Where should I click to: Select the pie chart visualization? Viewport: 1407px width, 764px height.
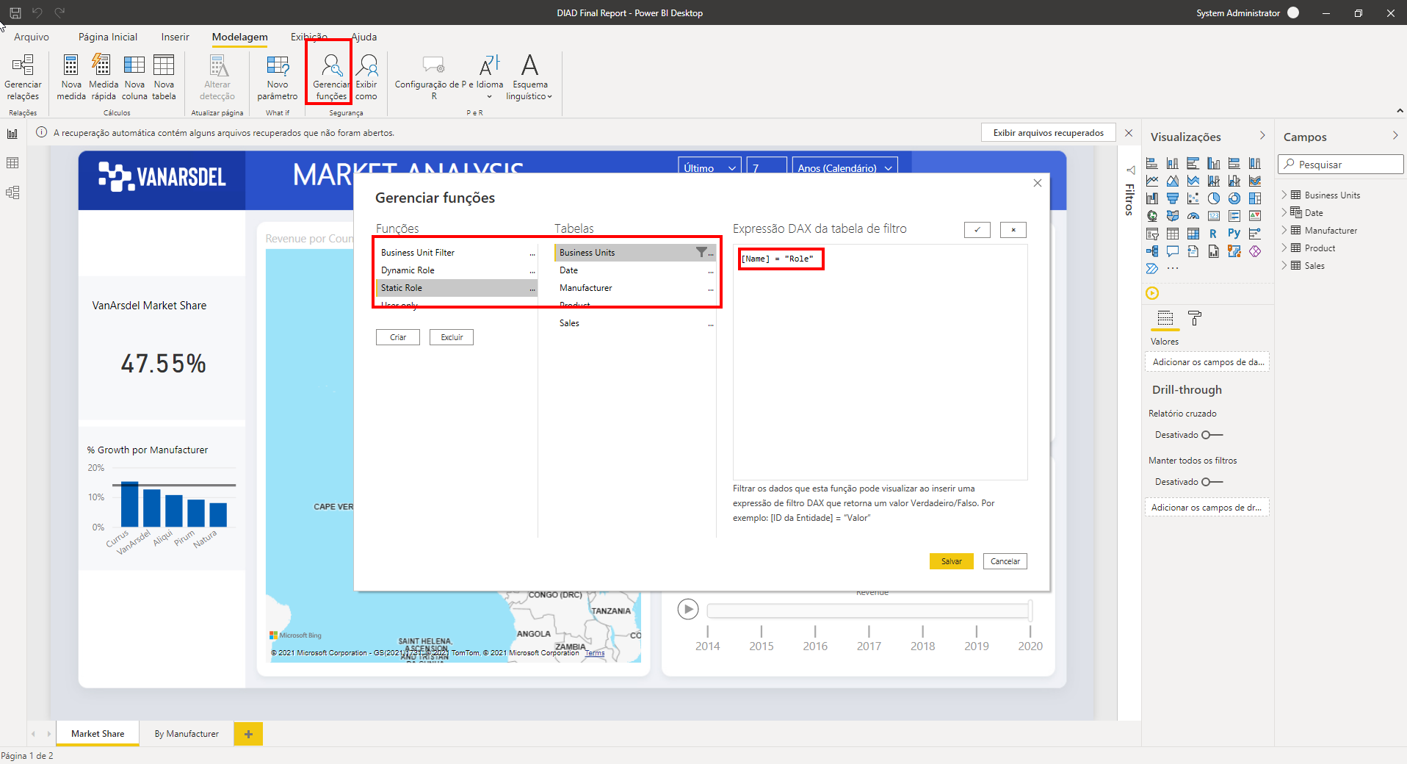point(1214,198)
